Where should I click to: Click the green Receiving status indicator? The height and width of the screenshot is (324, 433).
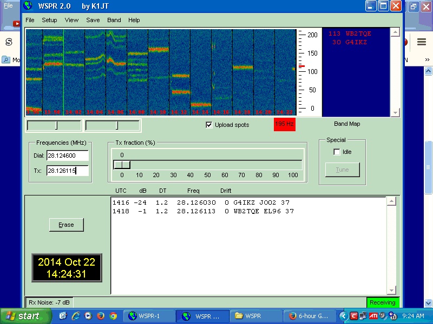point(383,302)
